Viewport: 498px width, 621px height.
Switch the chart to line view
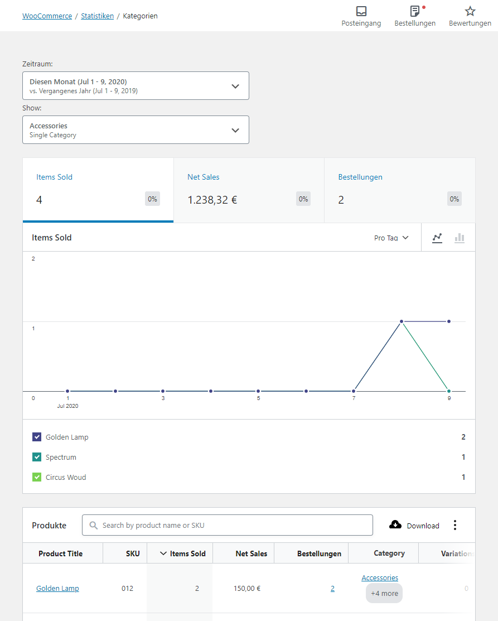(x=437, y=238)
